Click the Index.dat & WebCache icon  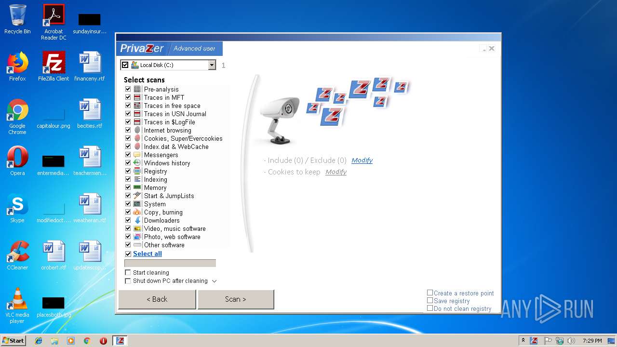tap(137, 147)
